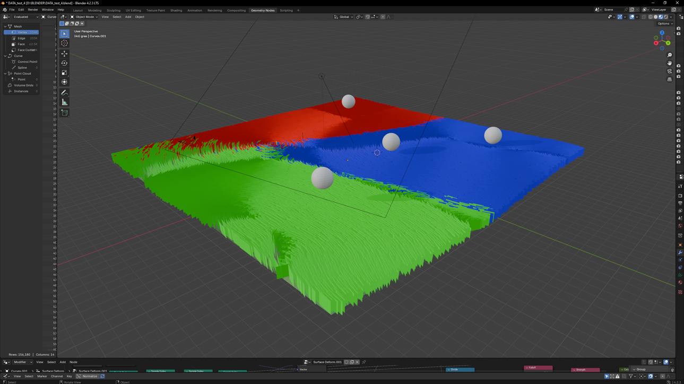Select the Instances row
Screen dimensions: 684x384
[21, 91]
